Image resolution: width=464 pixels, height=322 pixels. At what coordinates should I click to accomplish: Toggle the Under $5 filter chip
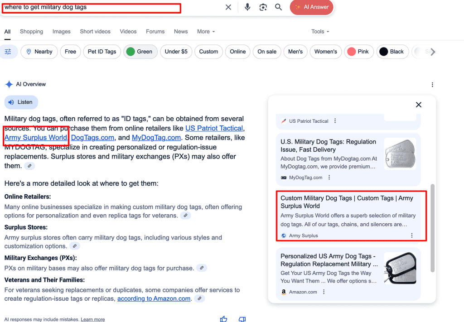(176, 52)
